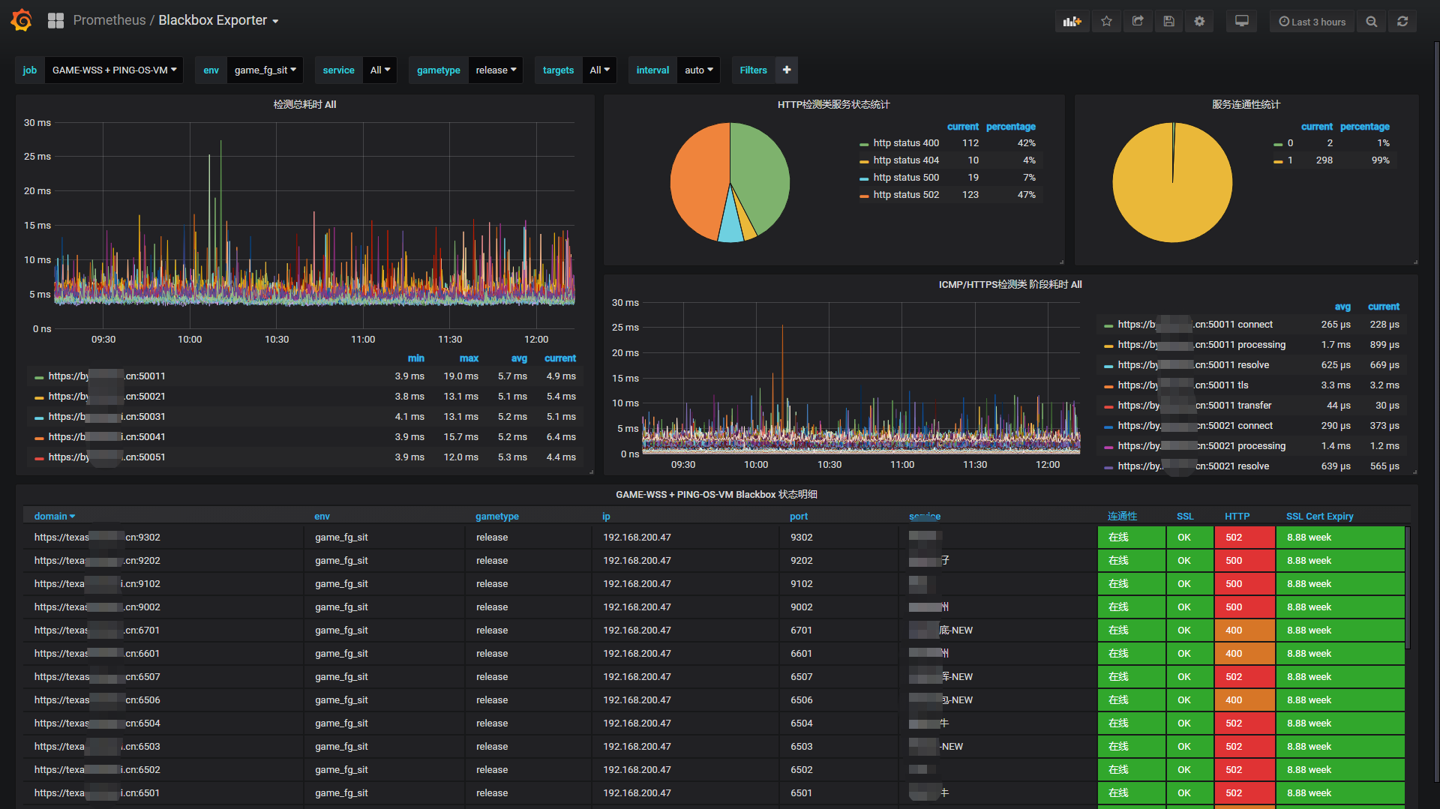Open dashboard settings gear
Image resolution: width=1440 pixels, height=809 pixels.
[x=1199, y=22]
